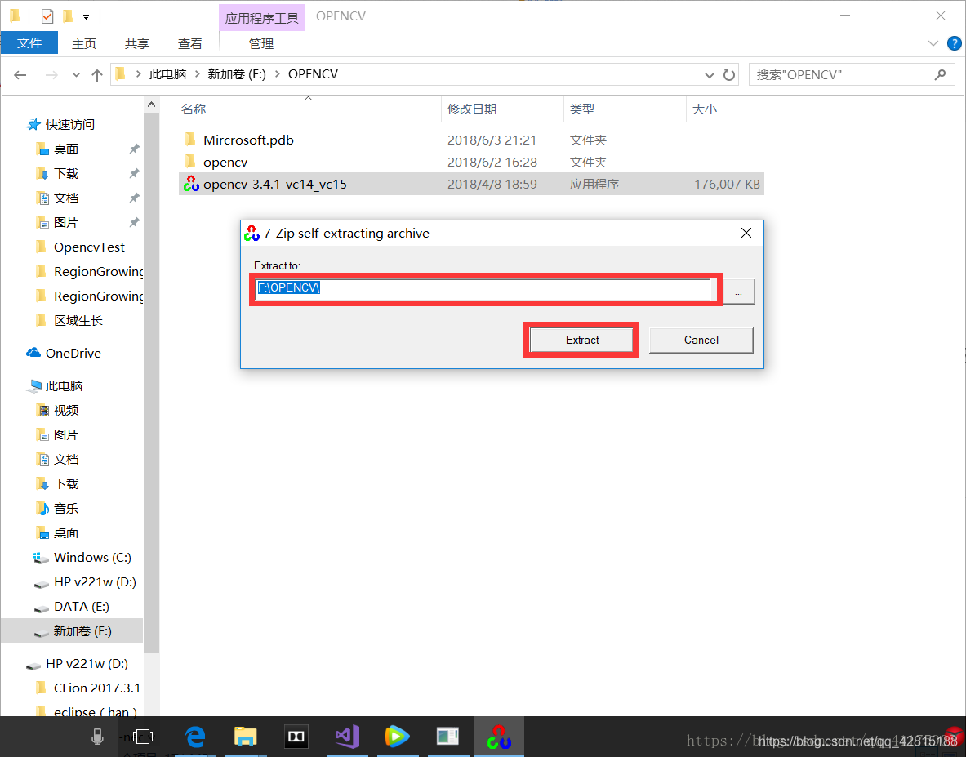Open the 文件 menu tab
Viewport: 966px width, 757px height.
(29, 43)
